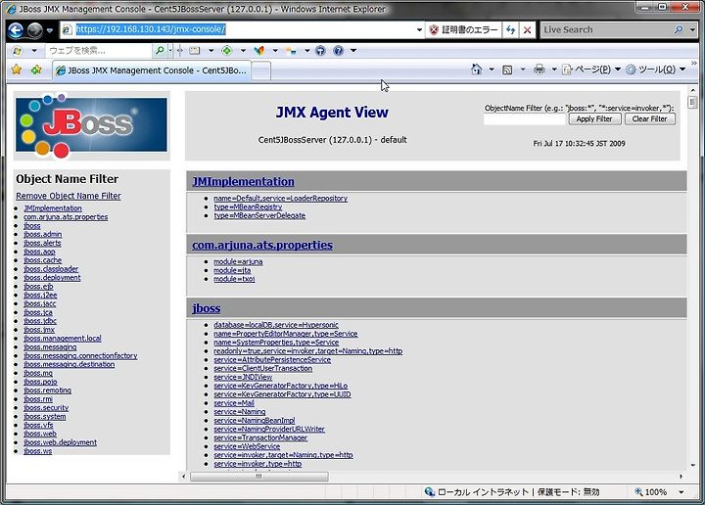The width and height of the screenshot is (705, 505).
Task: Go forward with the browser Forward arrow
Action: tap(34, 30)
